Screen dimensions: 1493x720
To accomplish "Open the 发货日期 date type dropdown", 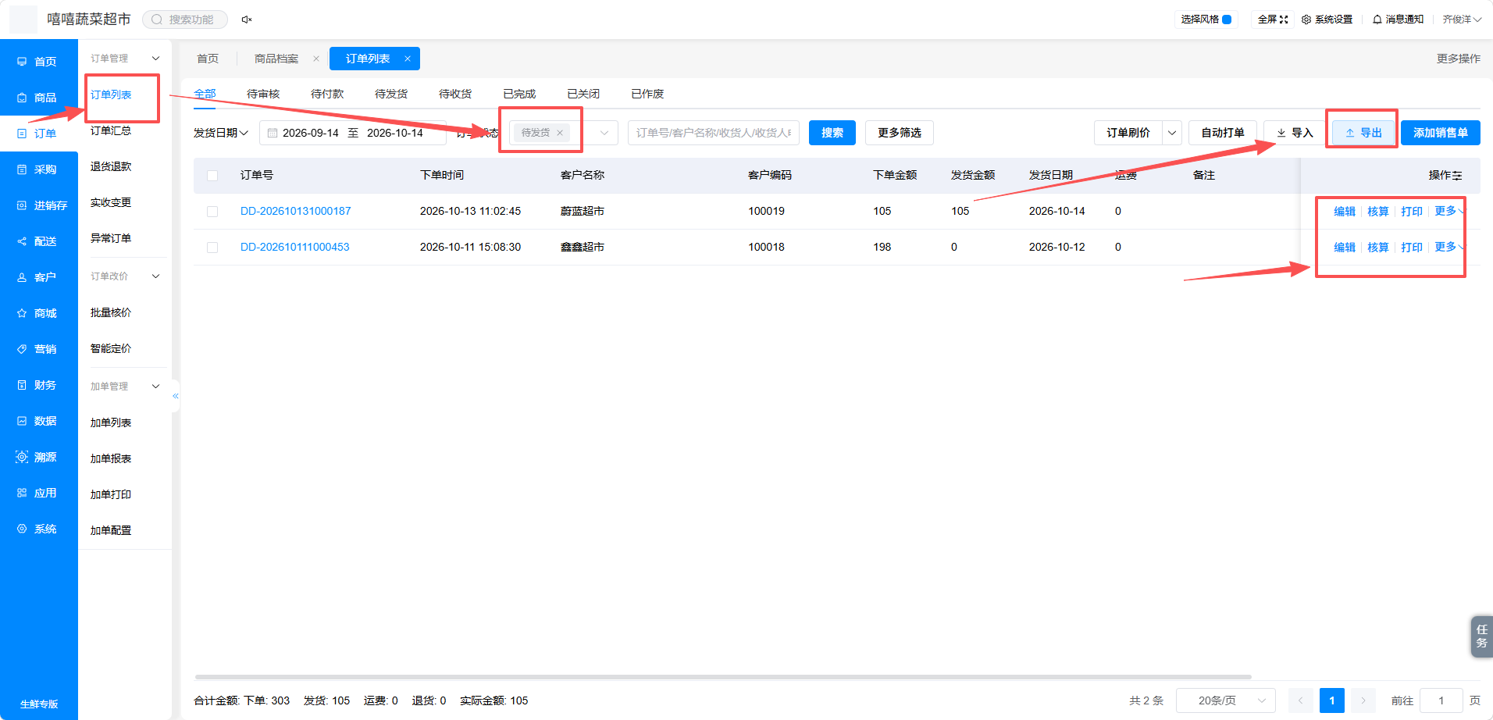I will [221, 133].
